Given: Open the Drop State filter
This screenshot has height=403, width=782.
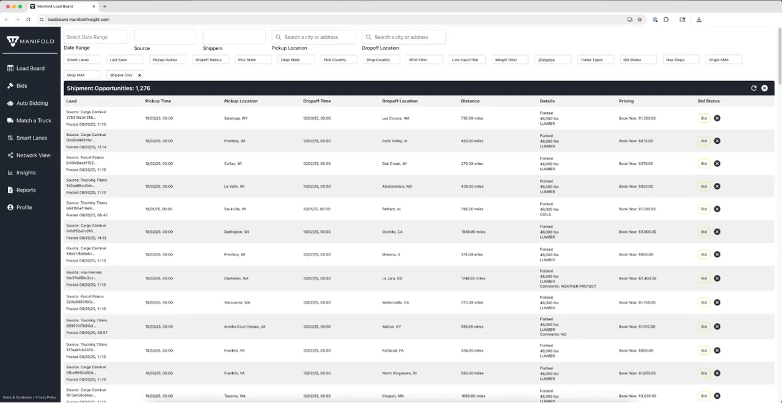Looking at the screenshot, I should [296, 60].
